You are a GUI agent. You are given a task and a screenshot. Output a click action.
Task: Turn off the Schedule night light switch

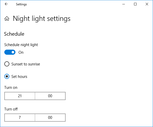pyautogui.click(x=10, y=52)
